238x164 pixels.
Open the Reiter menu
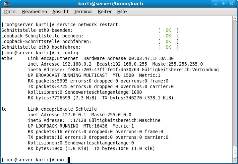(105, 12)
